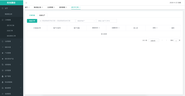Open the 面料管理 page tab

(x=62, y=7)
